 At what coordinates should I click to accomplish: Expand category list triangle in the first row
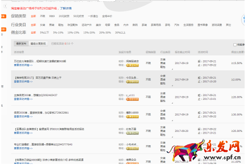pyautogui.click(x=172, y=69)
